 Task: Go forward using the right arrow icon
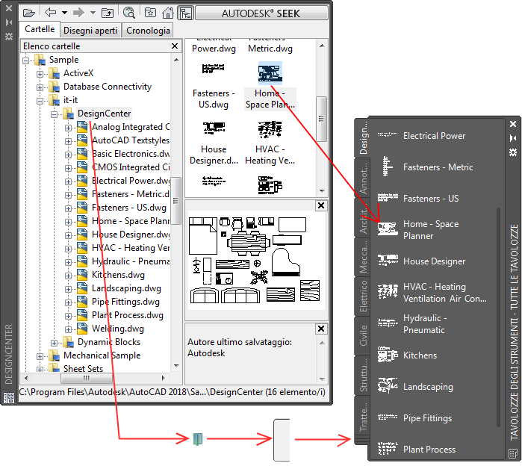(78, 13)
